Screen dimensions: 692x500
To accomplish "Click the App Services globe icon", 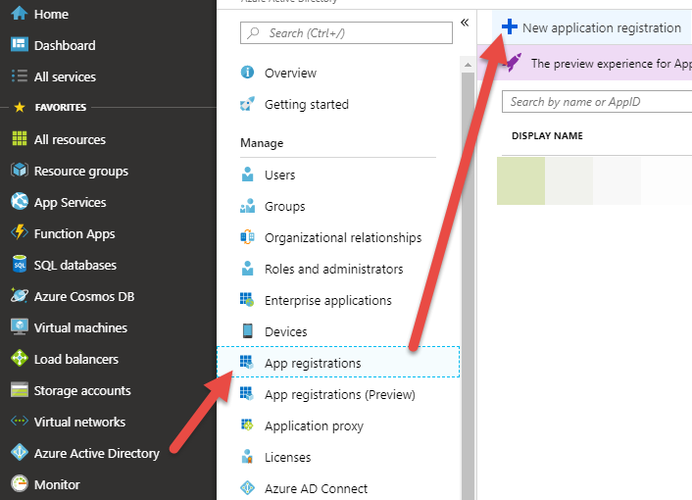I will 19,201.
